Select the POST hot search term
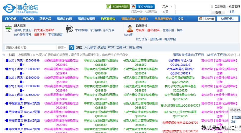Viewport: 241px width, 133px height. point(111,47)
